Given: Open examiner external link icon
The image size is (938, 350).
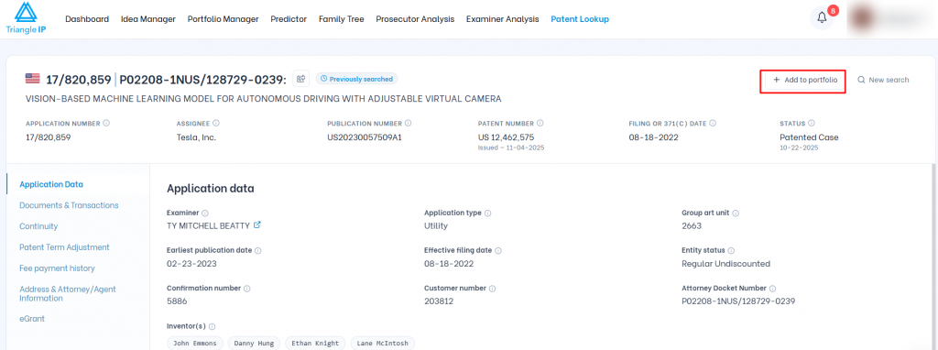Looking at the screenshot, I should tap(257, 225).
